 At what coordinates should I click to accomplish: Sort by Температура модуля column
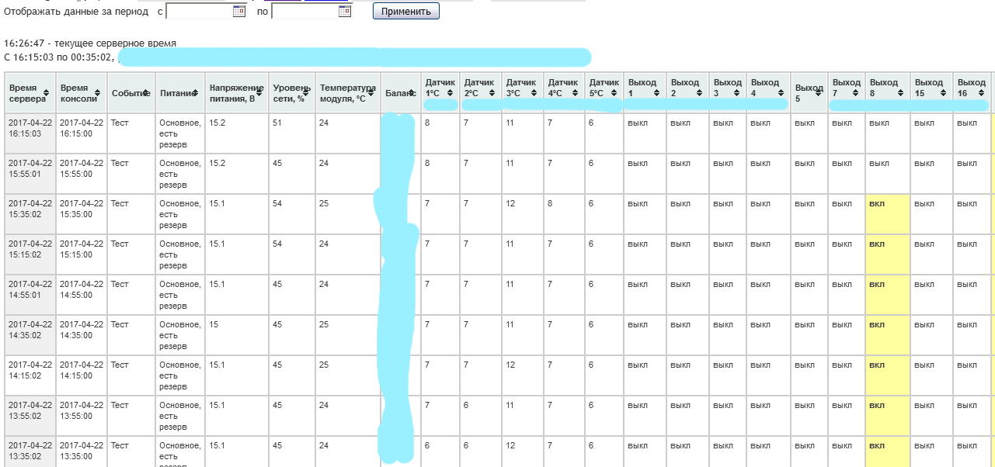tap(347, 93)
